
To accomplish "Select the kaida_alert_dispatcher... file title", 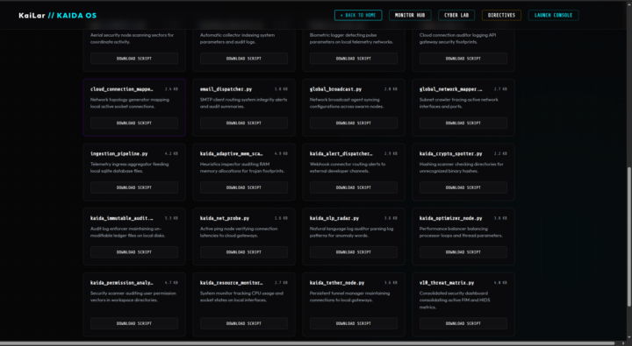I will [341, 153].
